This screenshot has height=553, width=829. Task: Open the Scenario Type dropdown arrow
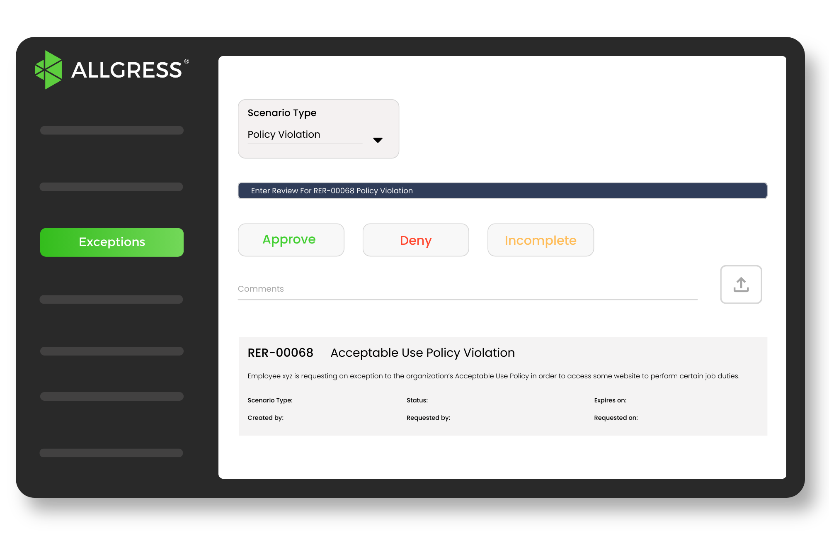click(378, 140)
